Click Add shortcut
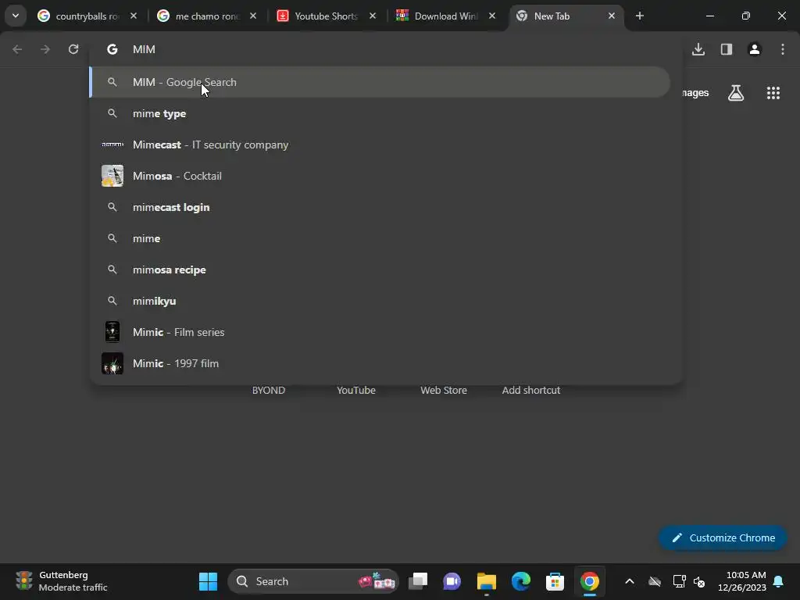The image size is (800, 600). tap(531, 391)
